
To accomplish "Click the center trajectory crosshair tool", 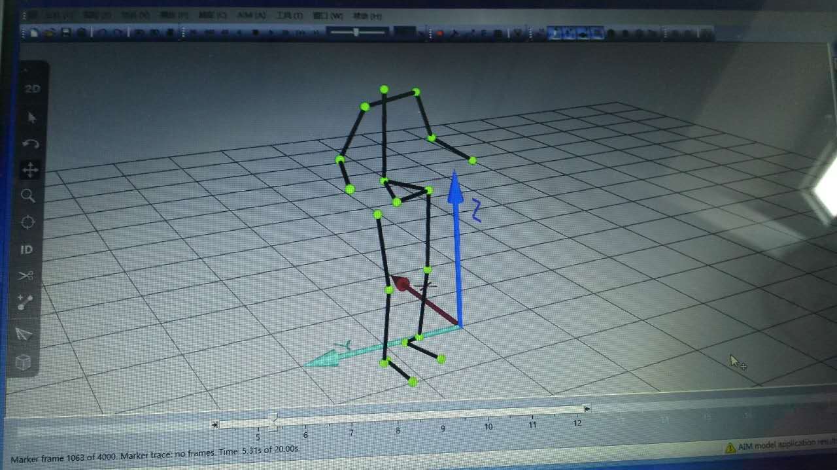I will (27, 223).
